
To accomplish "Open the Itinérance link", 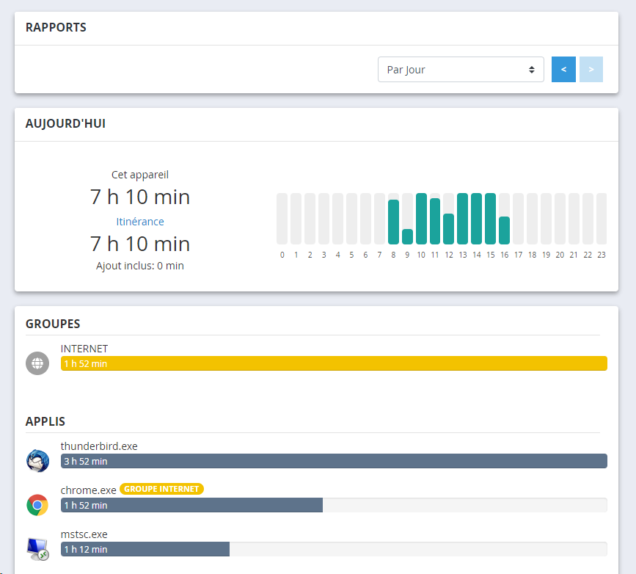I will 140,222.
